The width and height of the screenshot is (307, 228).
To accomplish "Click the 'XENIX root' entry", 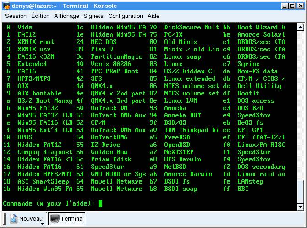I will tap(36, 42).
